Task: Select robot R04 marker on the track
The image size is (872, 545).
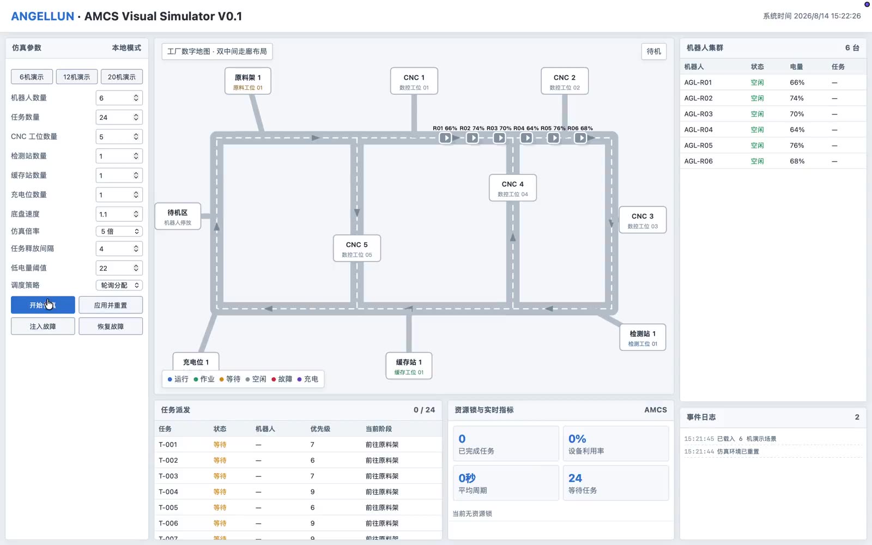Action: [526, 138]
